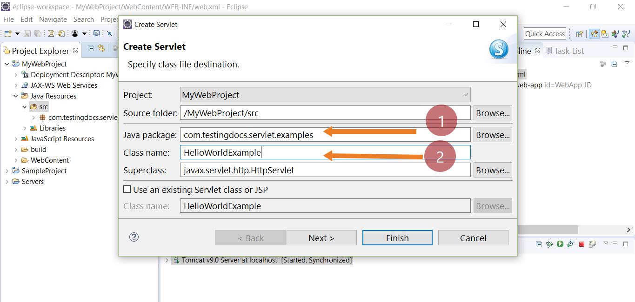Enable Use an existing Servlet class or JSP
The image size is (635, 302).
pyautogui.click(x=126, y=189)
